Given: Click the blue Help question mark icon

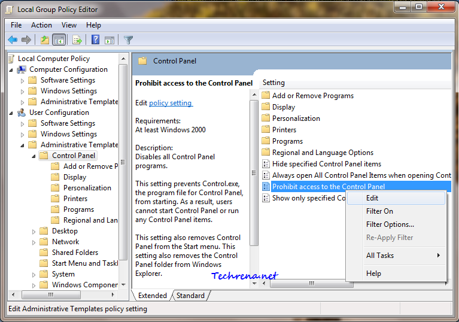Looking at the screenshot, I should point(95,40).
